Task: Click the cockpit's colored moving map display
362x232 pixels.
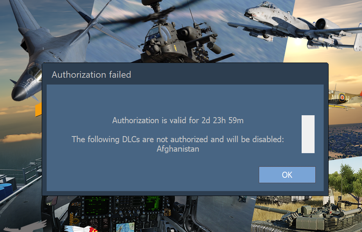Action: [x=125, y=227]
